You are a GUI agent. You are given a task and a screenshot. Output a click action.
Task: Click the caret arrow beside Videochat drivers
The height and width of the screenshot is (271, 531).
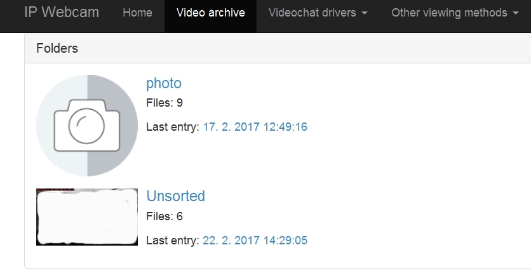(x=364, y=13)
